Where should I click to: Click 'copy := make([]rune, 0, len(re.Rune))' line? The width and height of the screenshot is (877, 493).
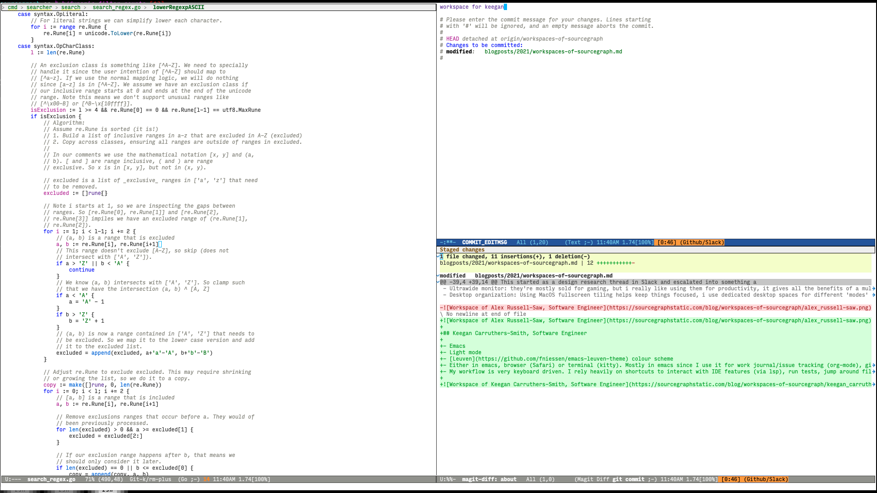(x=102, y=385)
